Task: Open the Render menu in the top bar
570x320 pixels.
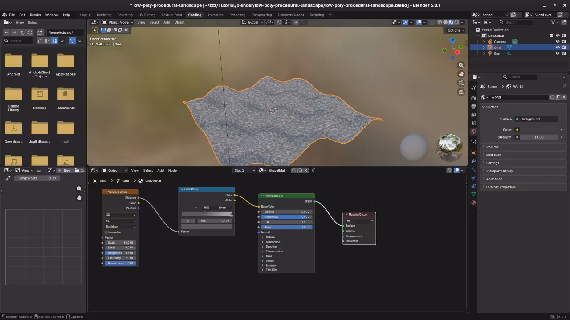Action: [x=35, y=15]
